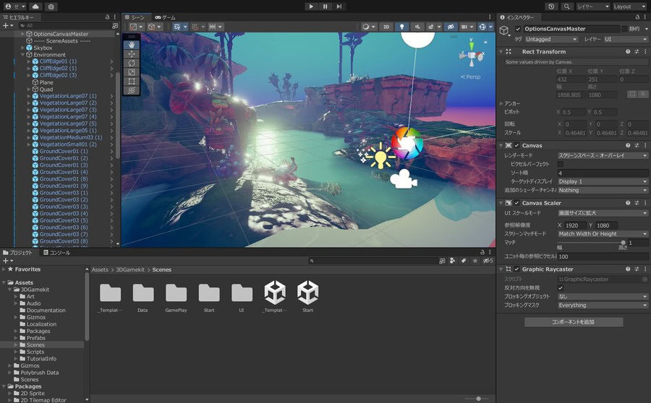
Task: Toggle the 静的 static checkbox
Action: point(624,29)
